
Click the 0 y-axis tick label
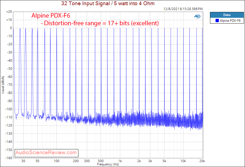pos(11,28)
